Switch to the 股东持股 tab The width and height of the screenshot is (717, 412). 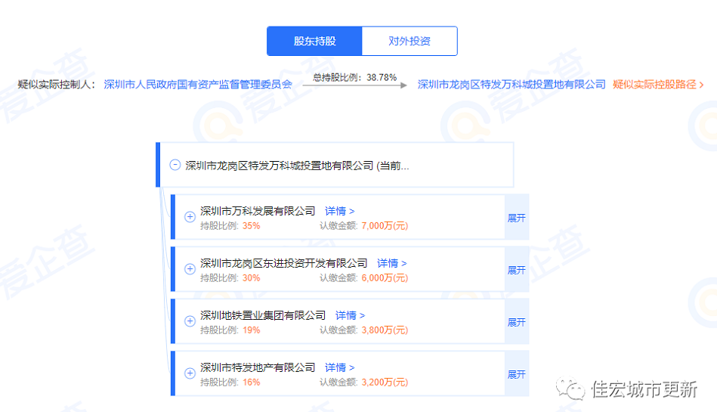coord(314,41)
